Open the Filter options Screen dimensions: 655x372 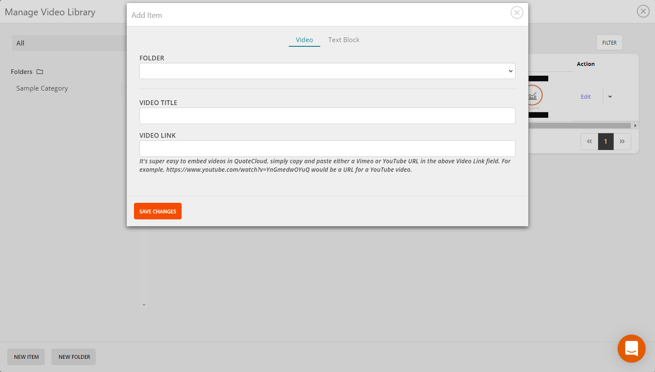click(x=609, y=43)
